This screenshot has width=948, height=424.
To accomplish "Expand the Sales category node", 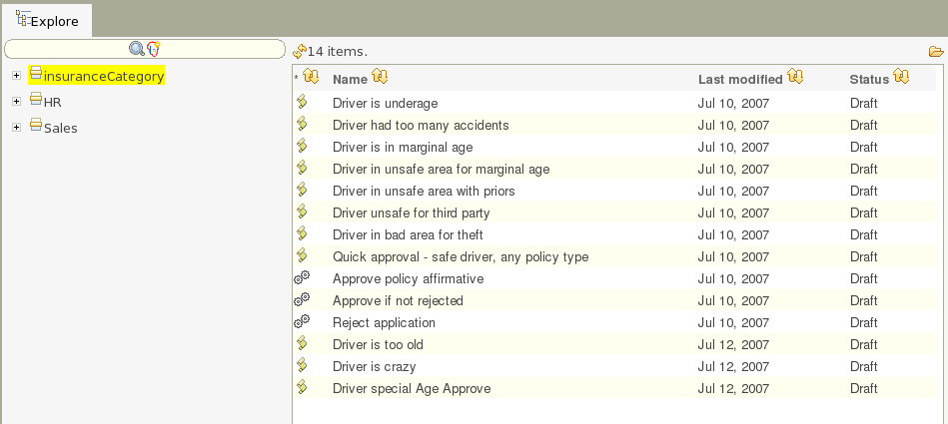I will pyautogui.click(x=16, y=128).
